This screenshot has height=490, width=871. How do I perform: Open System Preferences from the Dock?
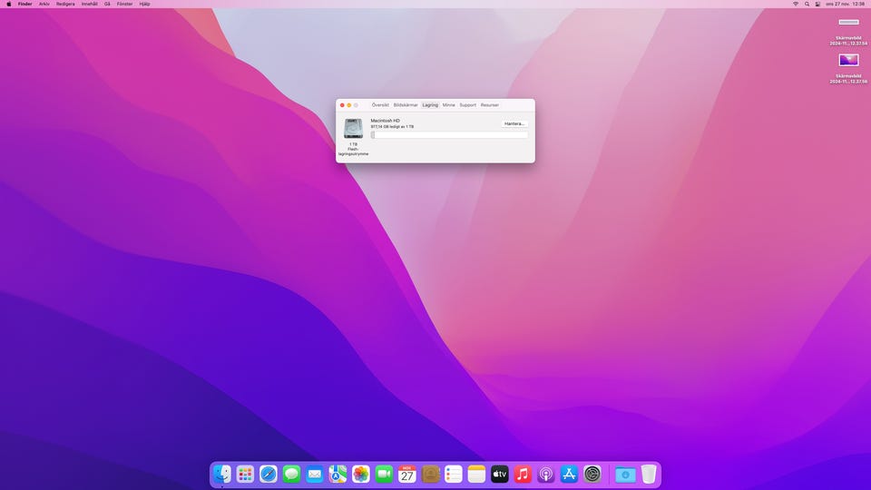tap(592, 474)
